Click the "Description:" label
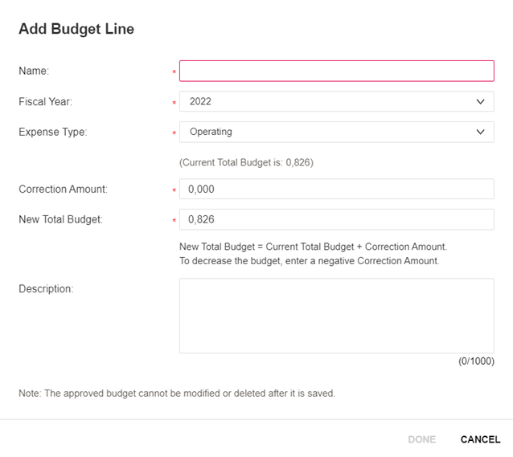The image size is (513, 457). 46,288
